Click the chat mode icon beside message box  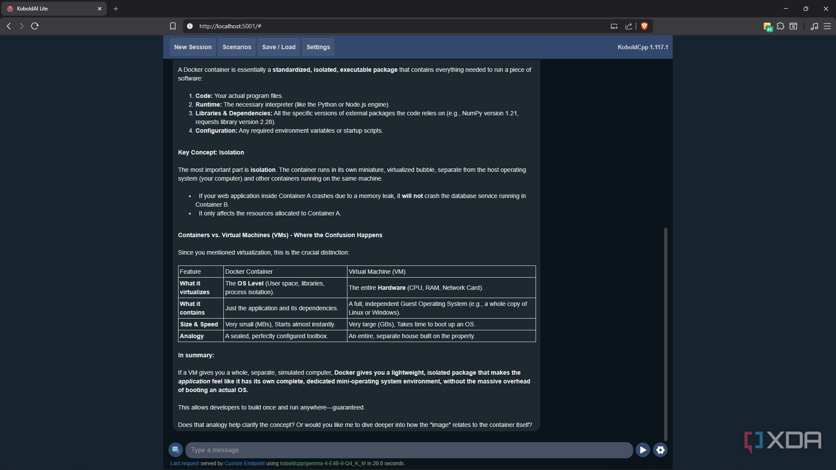coord(175,450)
